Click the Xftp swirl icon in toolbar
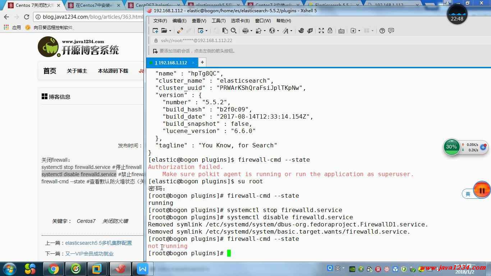This screenshot has width=491, height=276. pos(301,31)
